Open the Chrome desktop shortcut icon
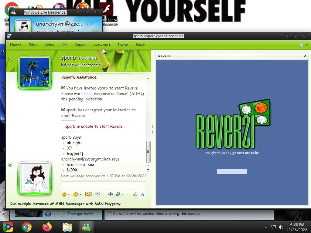The width and height of the screenshot is (311, 233). (x=12, y=9)
